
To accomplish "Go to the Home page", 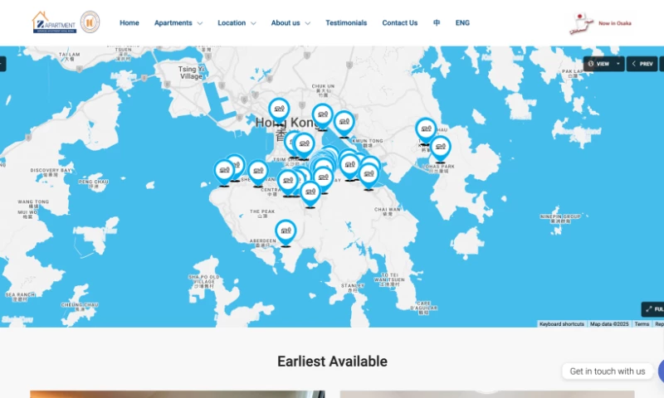I will [x=129, y=23].
